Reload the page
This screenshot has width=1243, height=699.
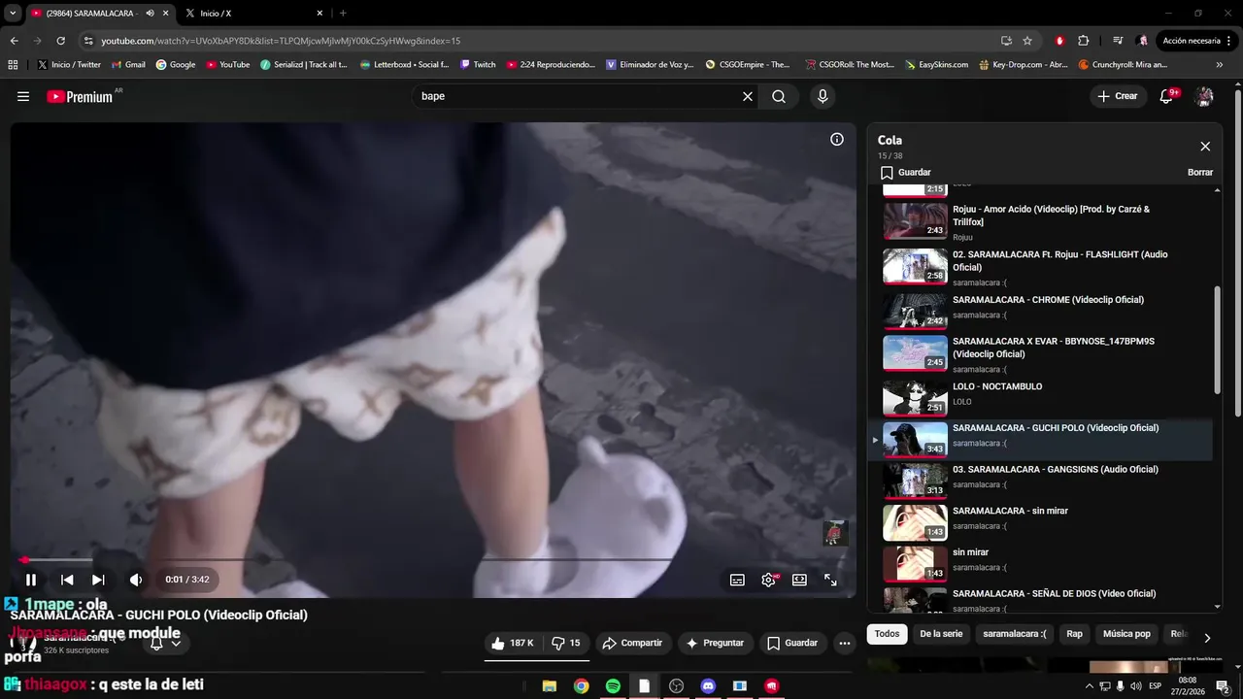tap(60, 41)
